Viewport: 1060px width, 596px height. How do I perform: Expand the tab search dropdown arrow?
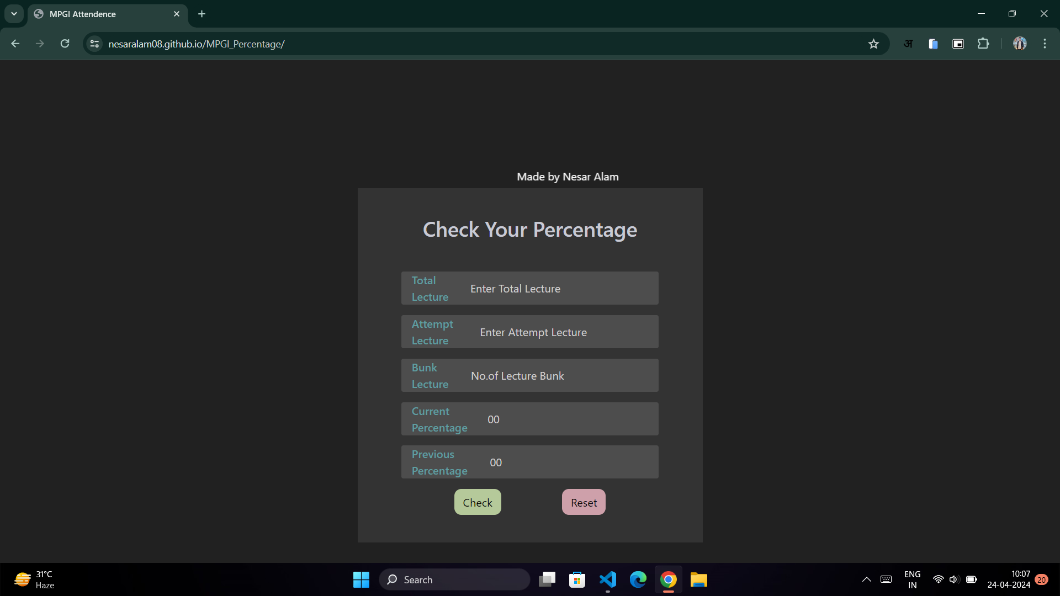[x=14, y=14]
